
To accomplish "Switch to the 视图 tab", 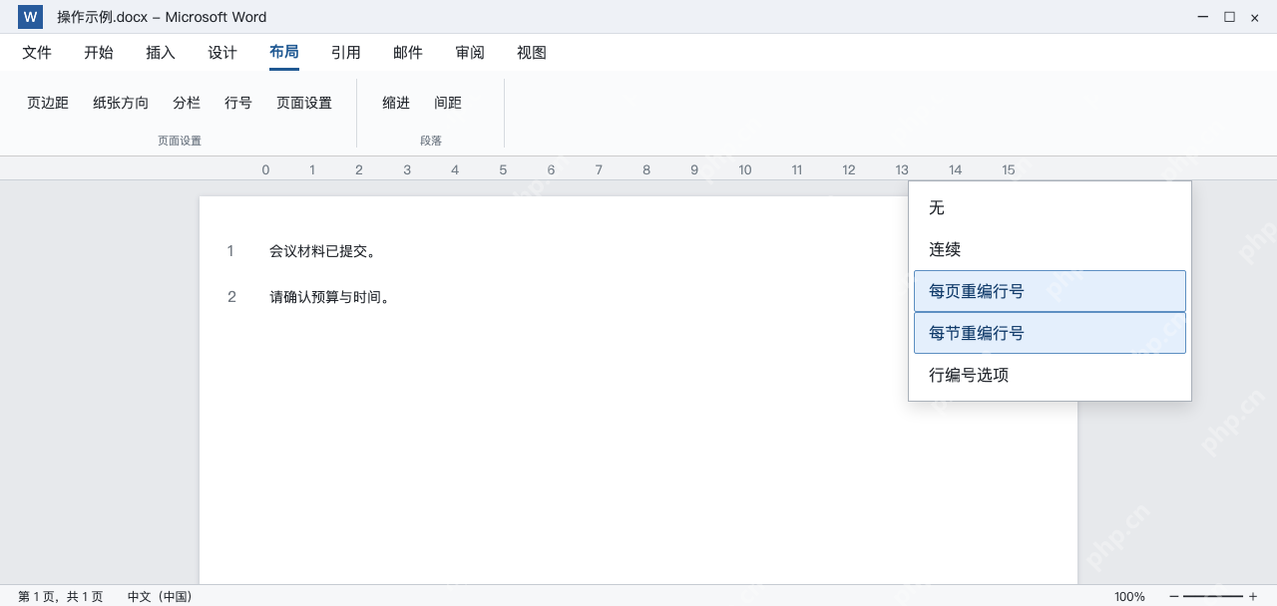I will (x=532, y=53).
